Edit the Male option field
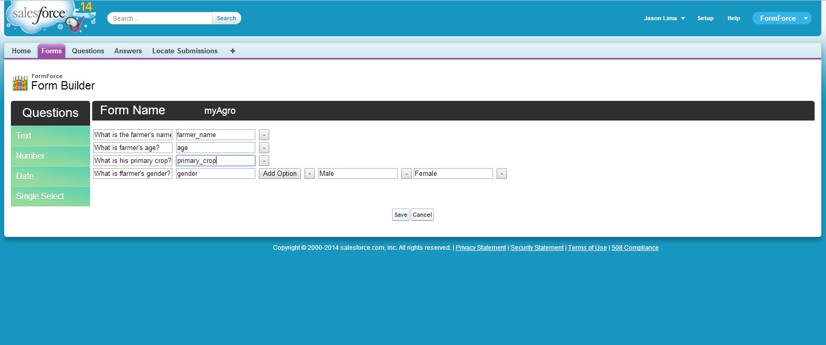The height and width of the screenshot is (345, 826). pyautogui.click(x=358, y=174)
